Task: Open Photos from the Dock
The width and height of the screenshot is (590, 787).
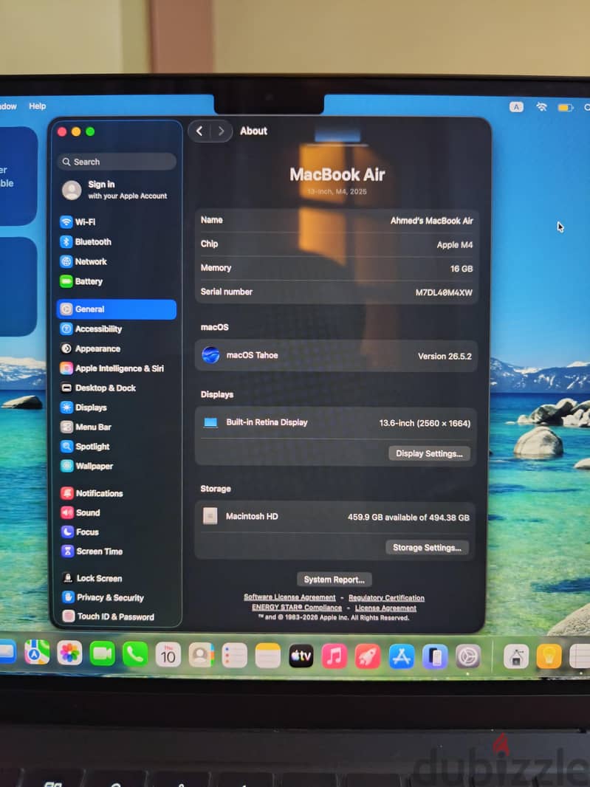Action: coord(69,653)
